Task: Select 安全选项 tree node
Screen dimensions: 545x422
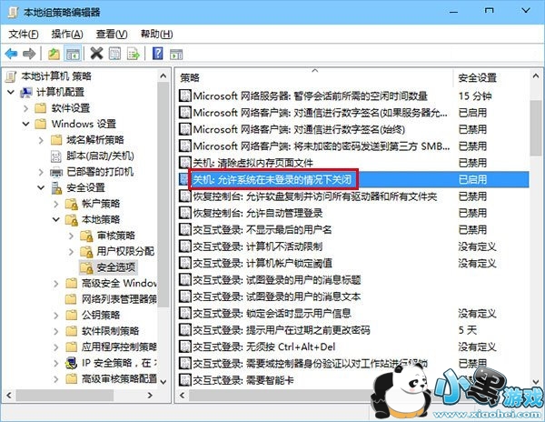Action: pos(115,267)
